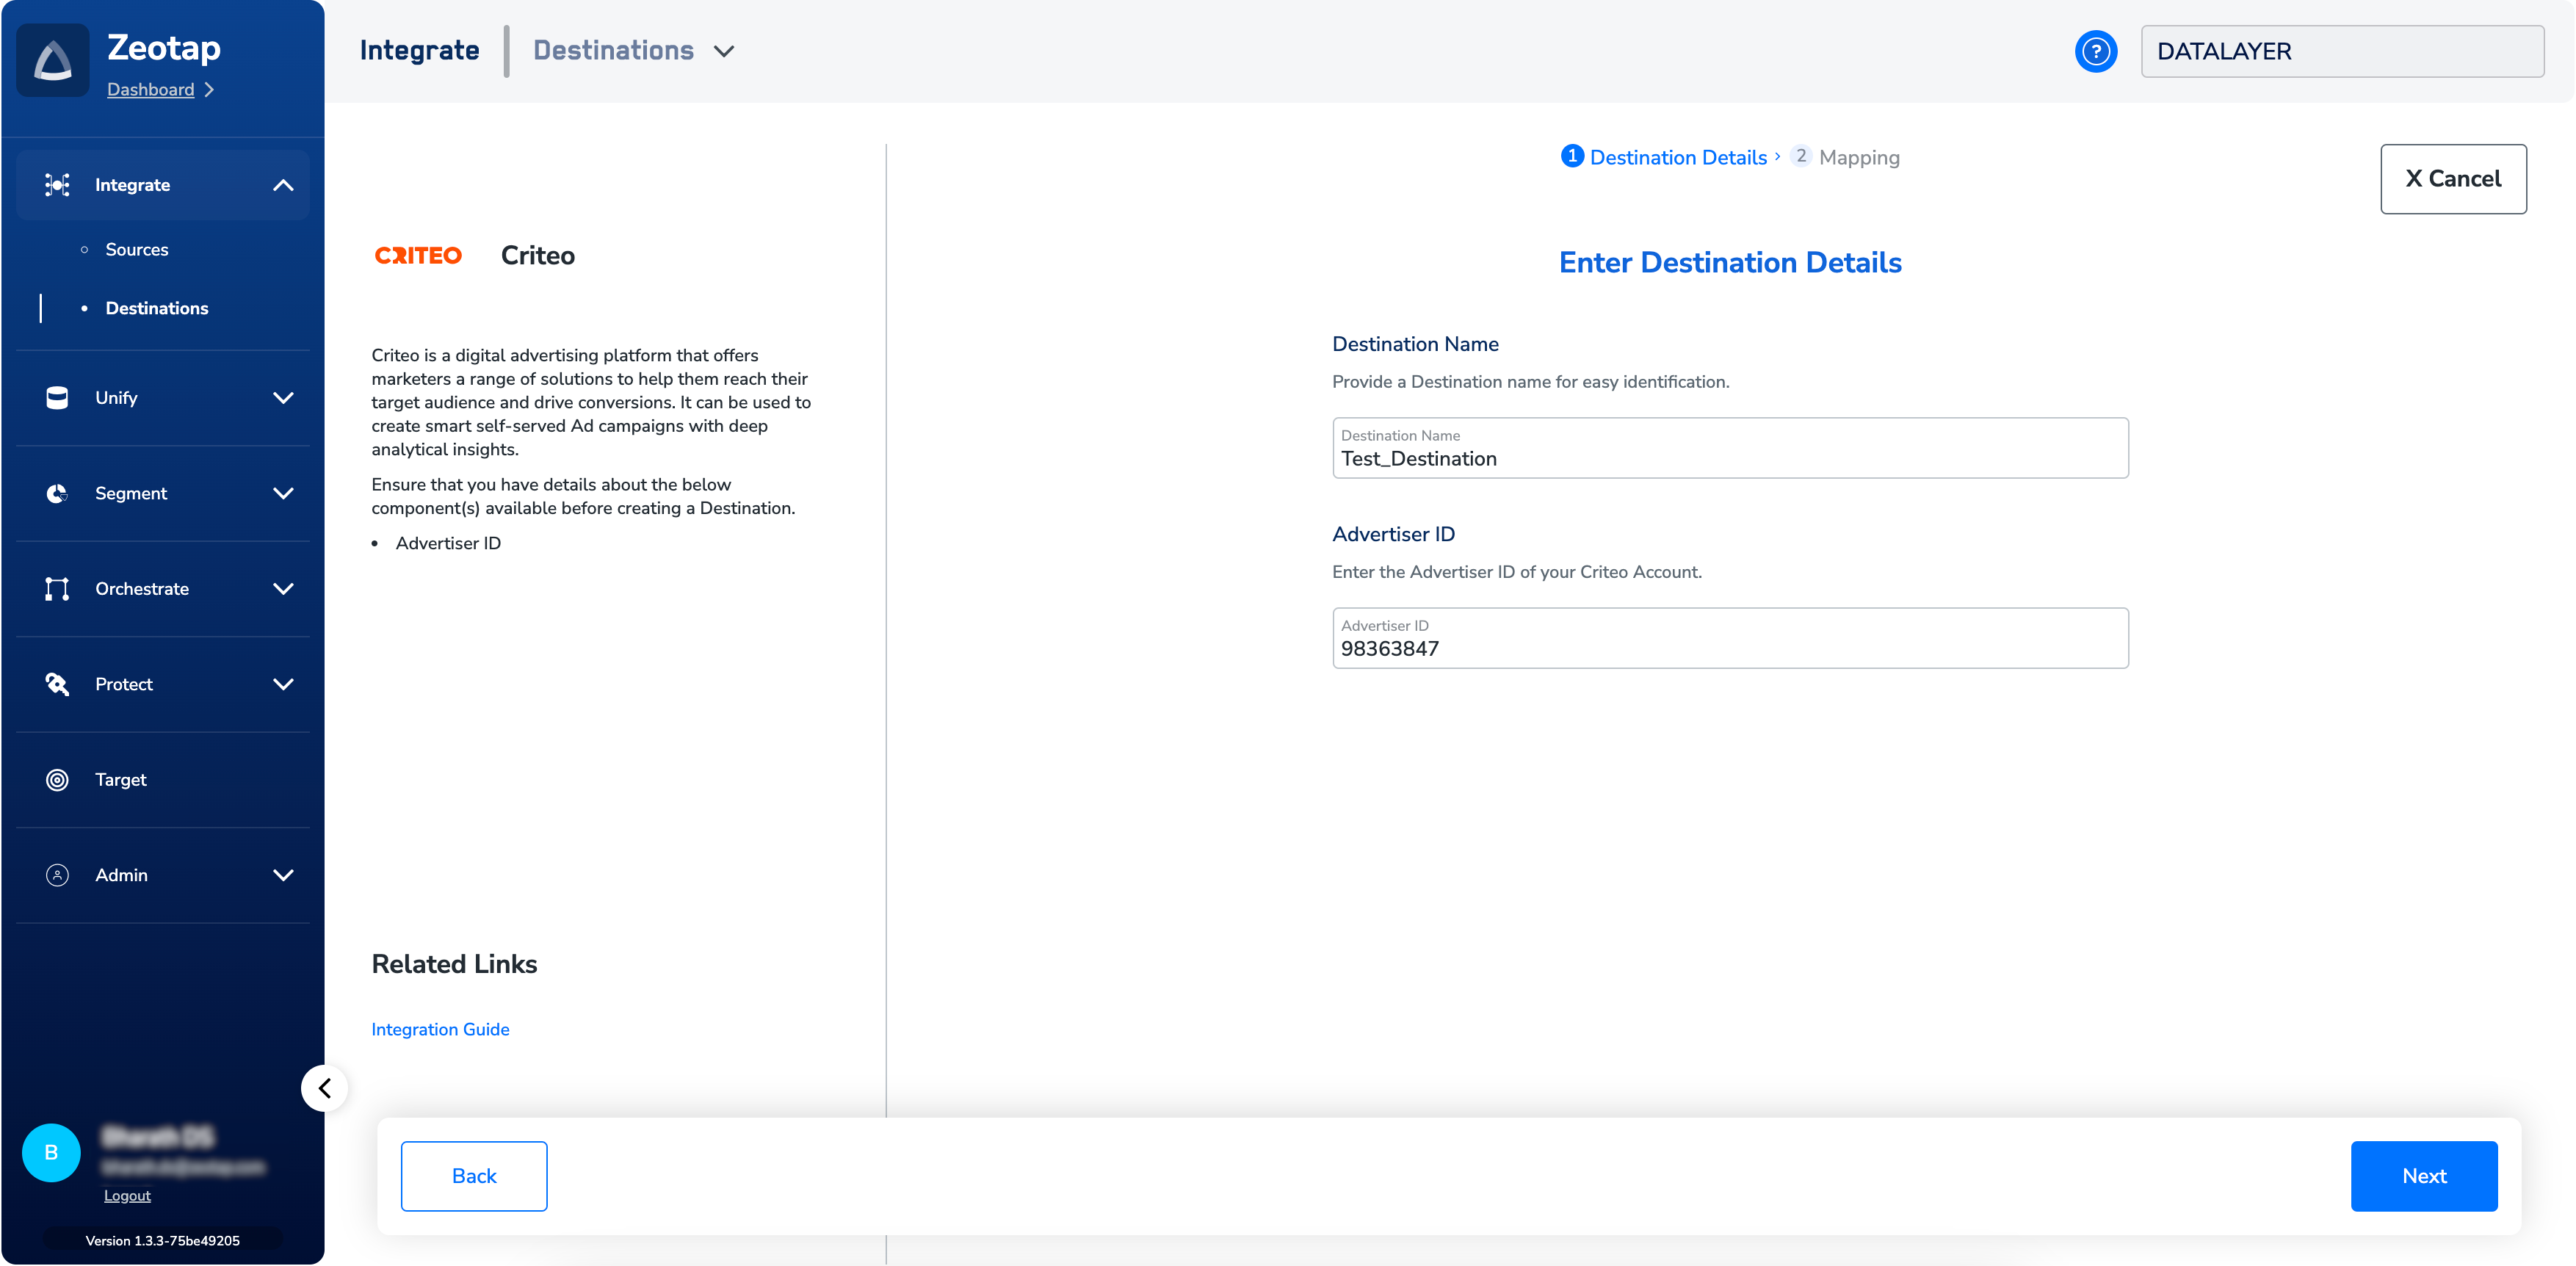Click the Admin user icon
2576x1266 pixels.
pos(57,875)
